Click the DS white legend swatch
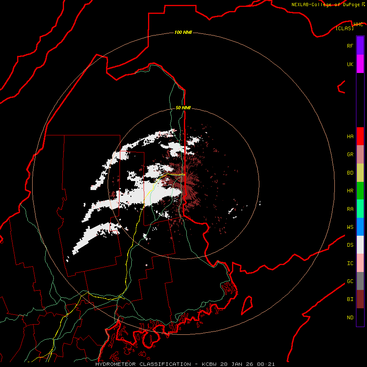367x367 pixels. (360, 245)
